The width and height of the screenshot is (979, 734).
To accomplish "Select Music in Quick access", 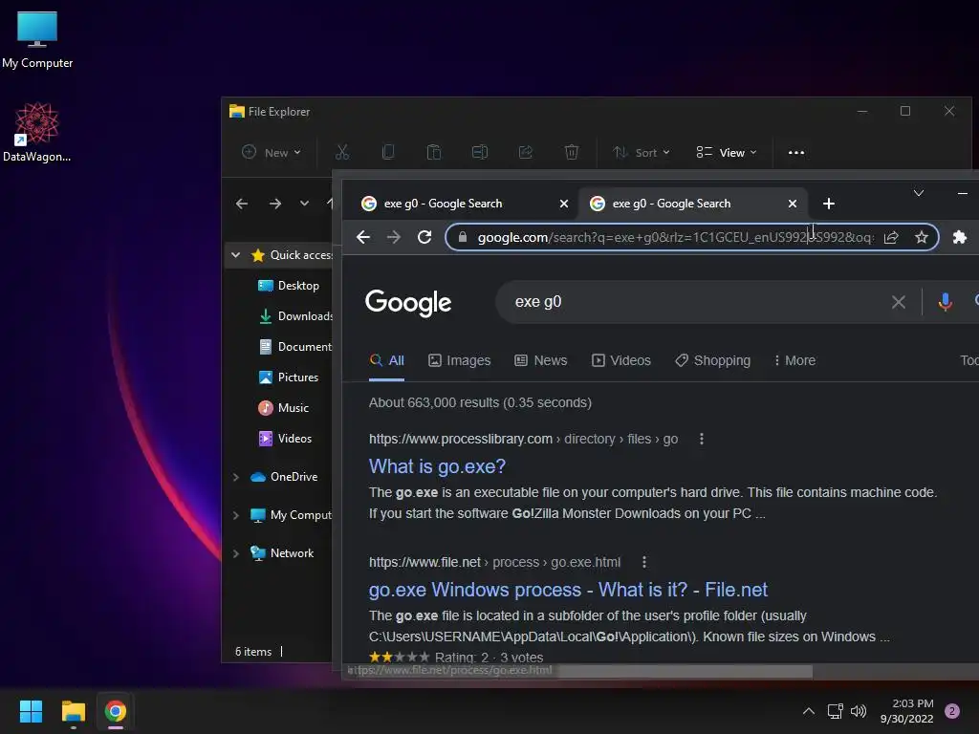I will coord(283,407).
